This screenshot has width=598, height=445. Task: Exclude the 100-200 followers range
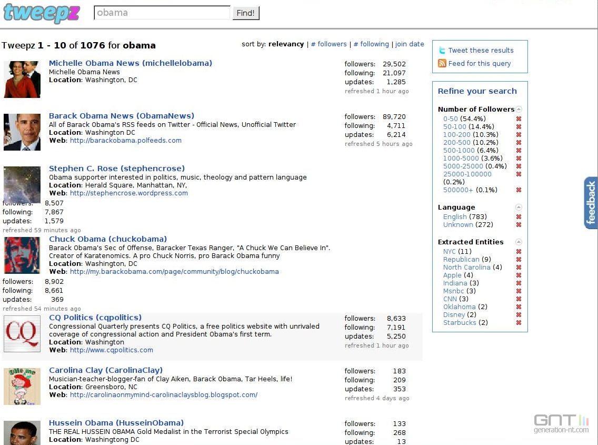(519, 135)
